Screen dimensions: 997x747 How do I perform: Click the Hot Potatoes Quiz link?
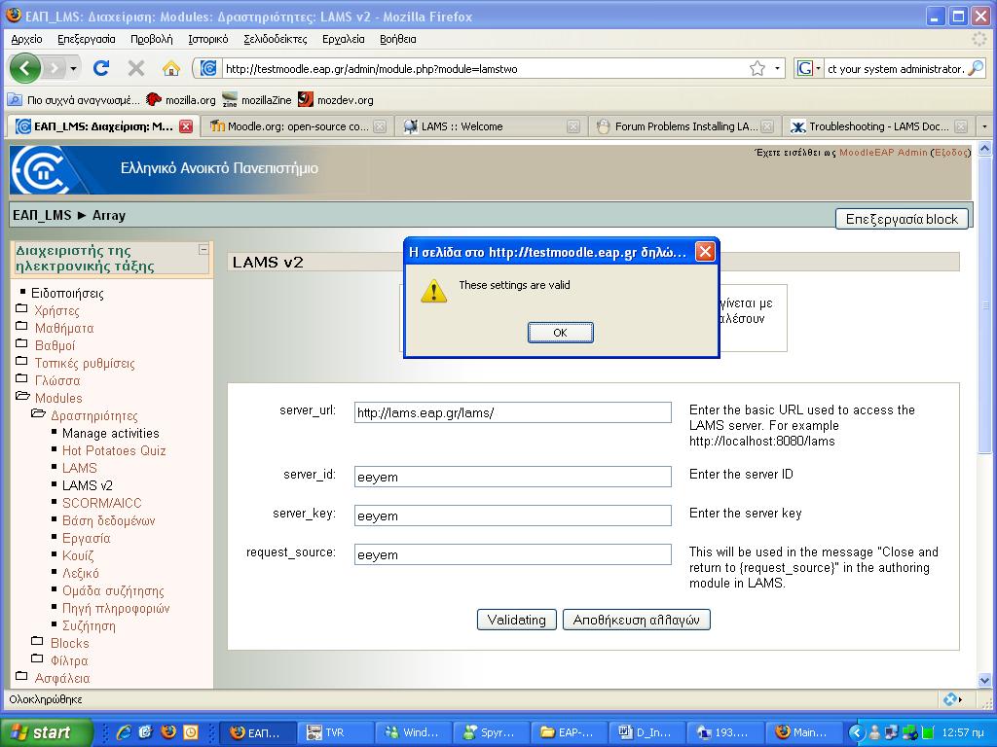click(x=114, y=450)
